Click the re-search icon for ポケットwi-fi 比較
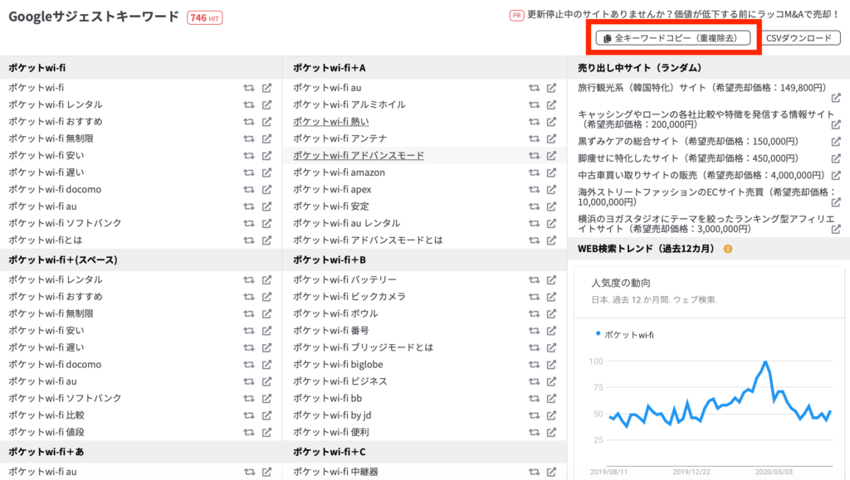 coord(249,415)
